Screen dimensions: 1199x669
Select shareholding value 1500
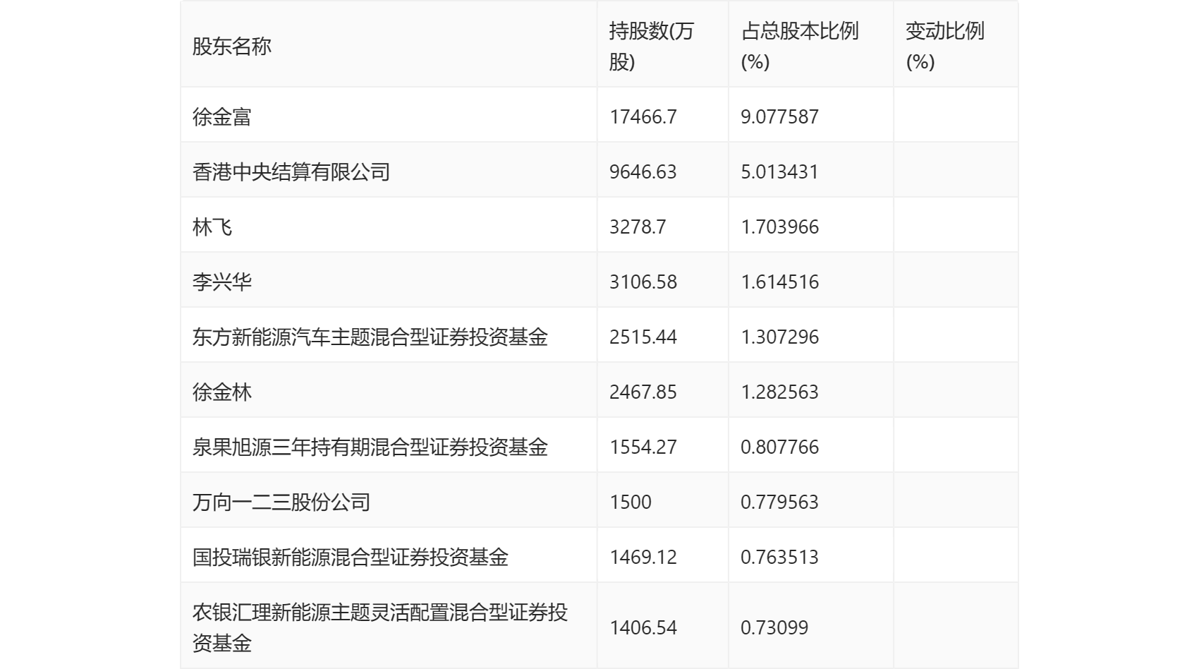point(631,502)
